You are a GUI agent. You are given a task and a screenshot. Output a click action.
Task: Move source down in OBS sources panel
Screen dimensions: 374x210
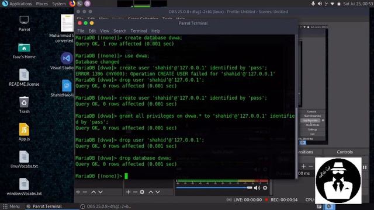click(158, 192)
